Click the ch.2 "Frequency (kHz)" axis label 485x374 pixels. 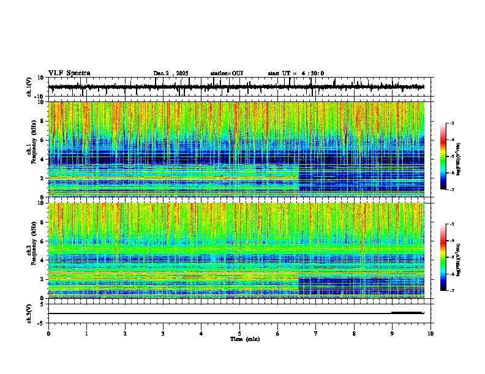coord(34,243)
